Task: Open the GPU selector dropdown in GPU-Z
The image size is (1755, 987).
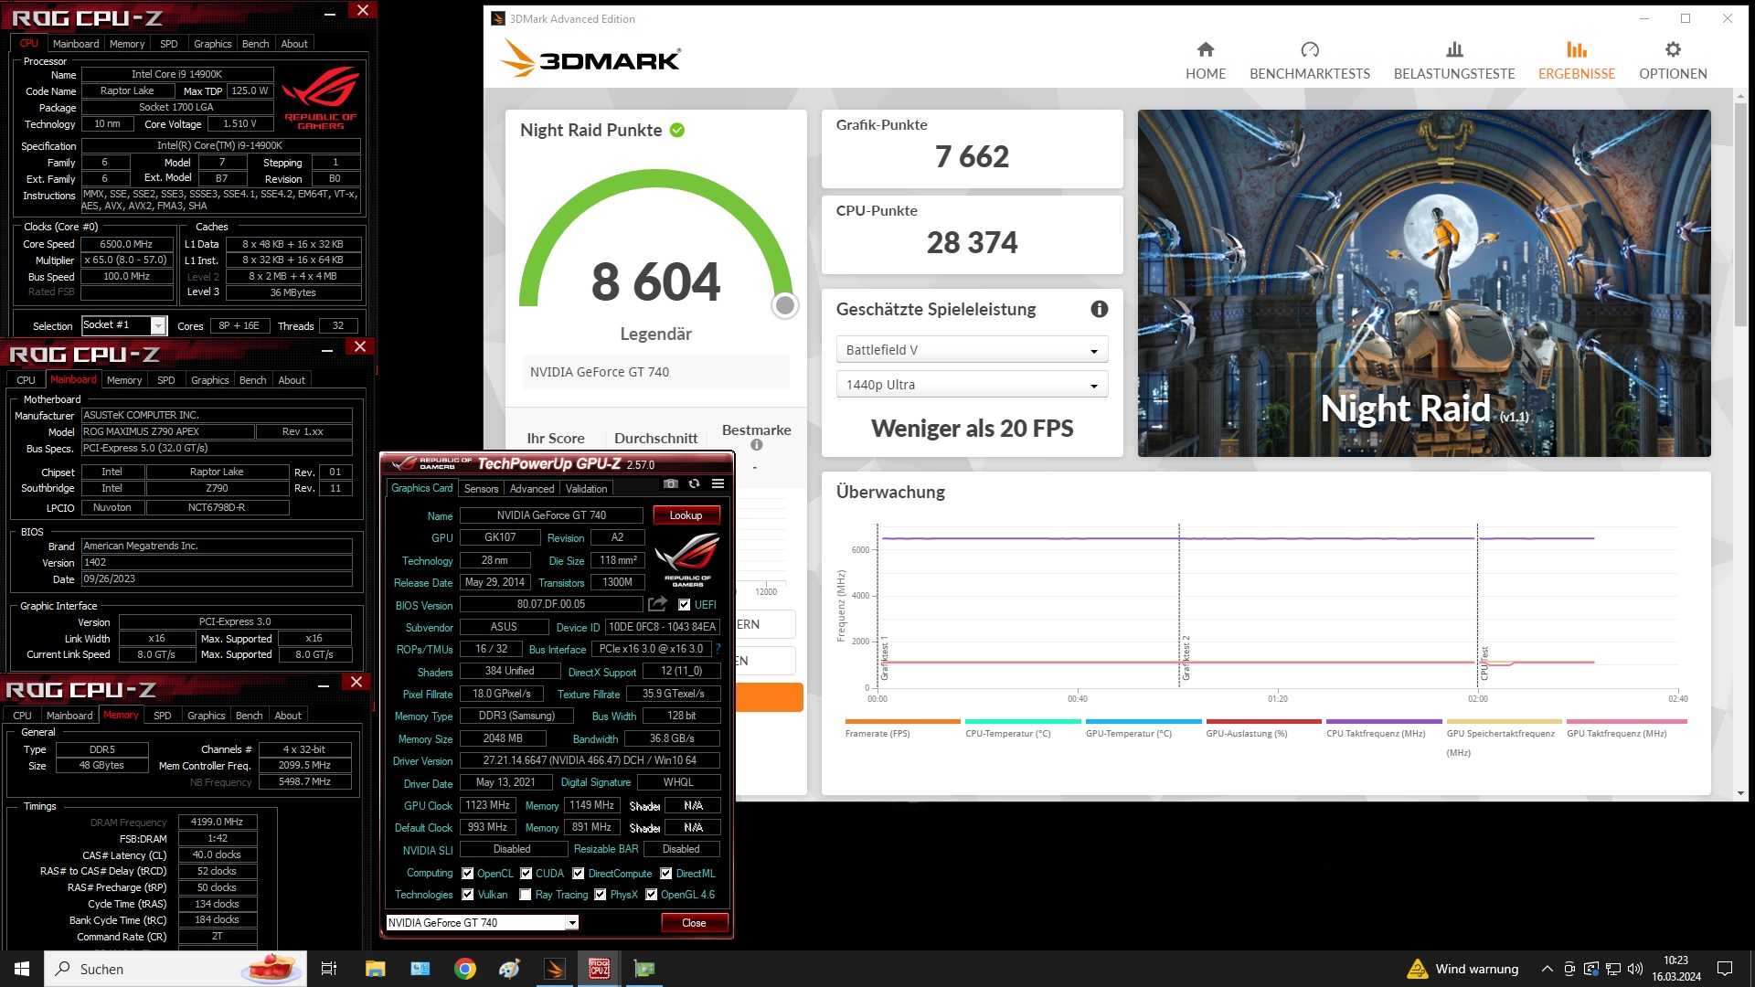Action: coord(483,922)
